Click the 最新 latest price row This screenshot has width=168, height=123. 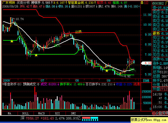point(160,33)
